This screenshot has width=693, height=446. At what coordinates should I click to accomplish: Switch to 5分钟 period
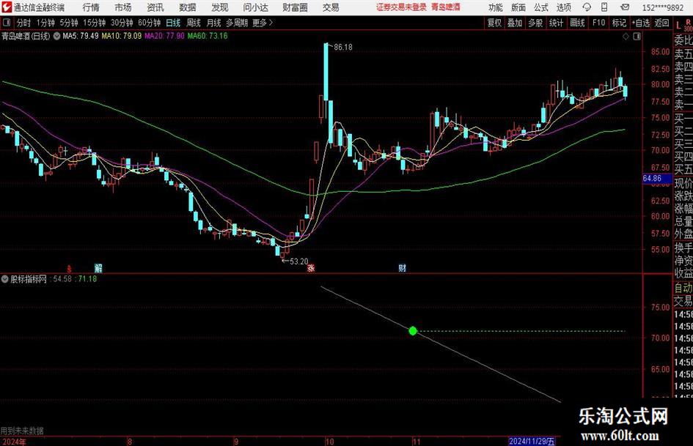[68, 23]
